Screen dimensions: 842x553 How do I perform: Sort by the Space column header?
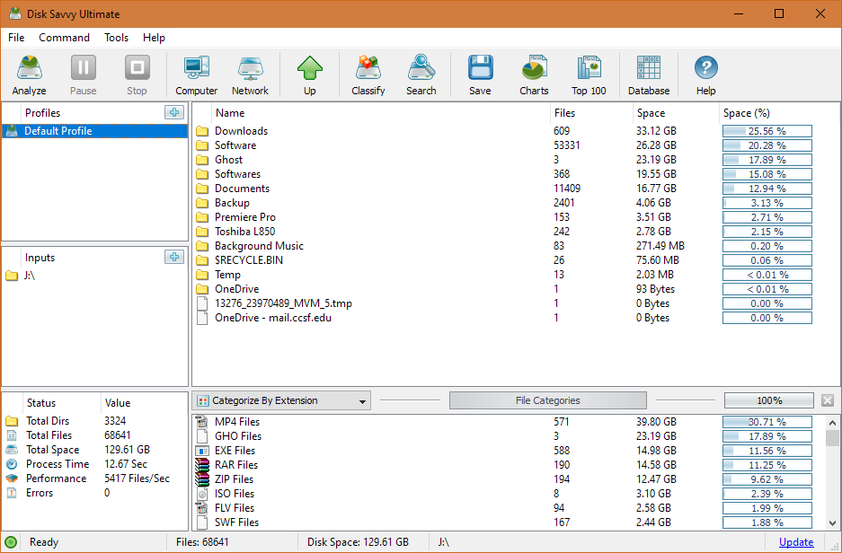click(676, 112)
